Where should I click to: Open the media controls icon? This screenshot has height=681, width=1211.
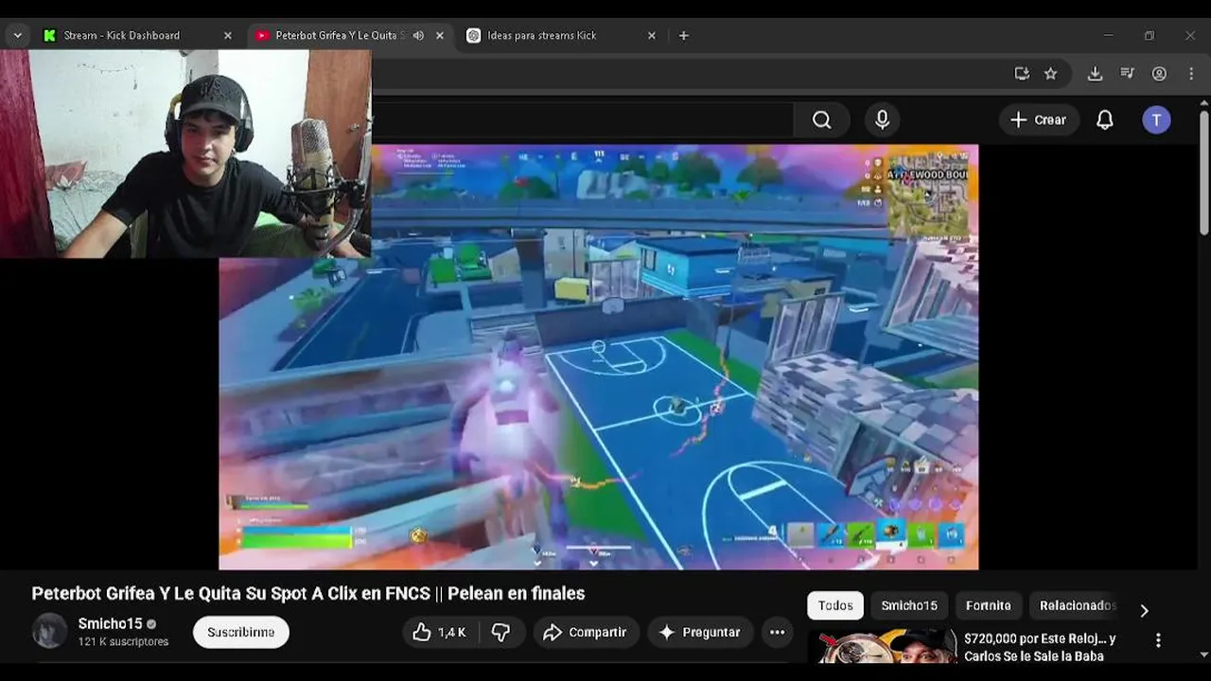(x=1127, y=73)
